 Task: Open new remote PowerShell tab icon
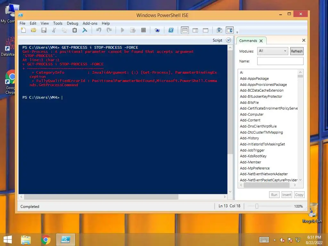(157, 30)
